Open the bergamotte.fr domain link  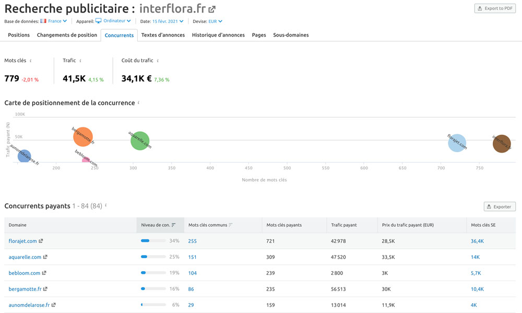coord(25,289)
